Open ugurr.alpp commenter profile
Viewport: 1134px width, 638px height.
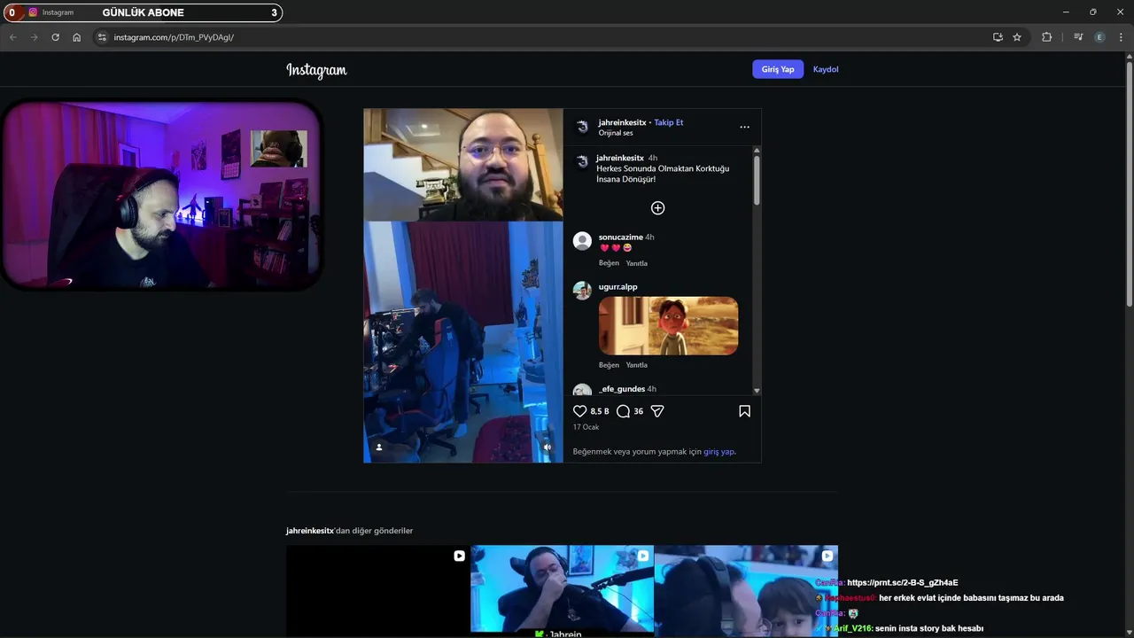tap(617, 287)
